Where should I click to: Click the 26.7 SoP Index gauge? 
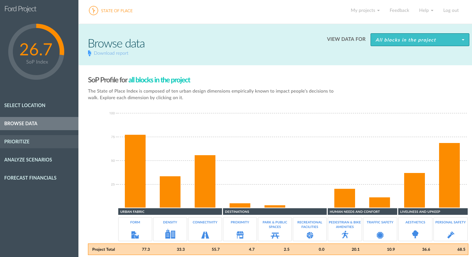pyautogui.click(x=36, y=52)
